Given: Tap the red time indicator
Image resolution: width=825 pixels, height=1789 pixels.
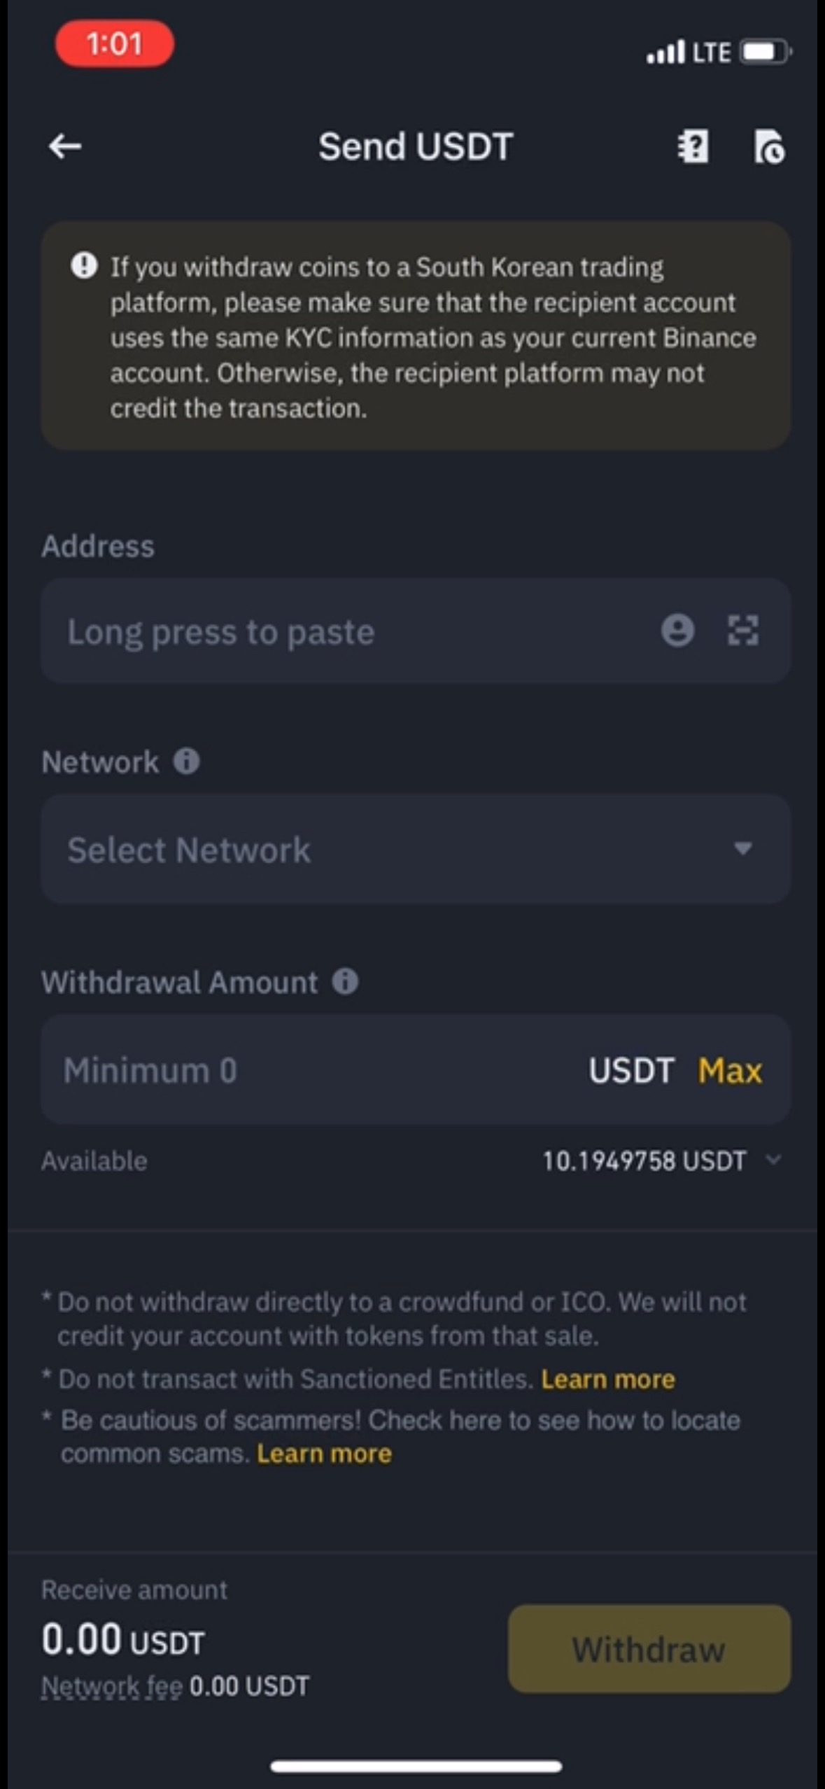Looking at the screenshot, I should tap(115, 44).
